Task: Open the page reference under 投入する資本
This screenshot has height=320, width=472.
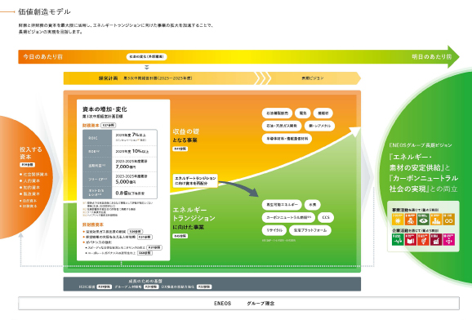Action: [x=28, y=165]
